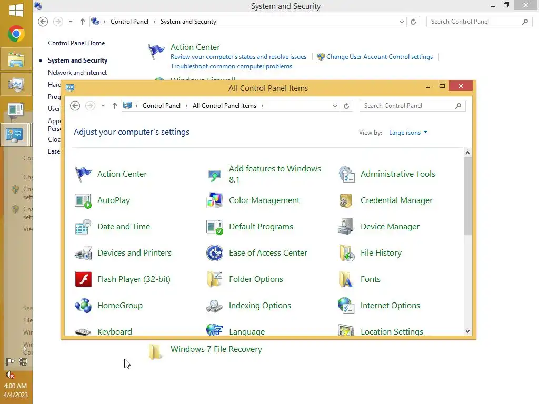Click the AutoPlay icon
The height and width of the screenshot is (404, 539).
coord(83,200)
